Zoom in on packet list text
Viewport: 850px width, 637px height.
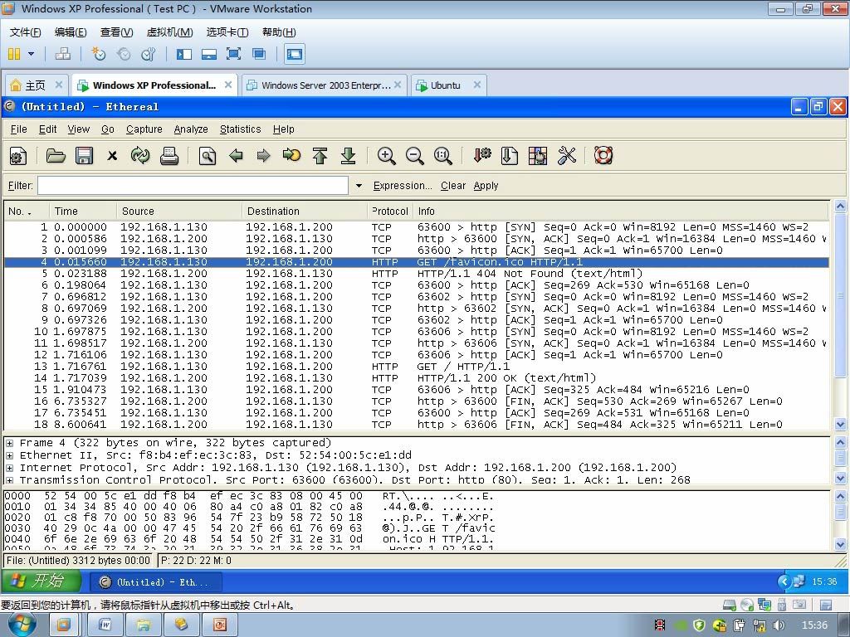386,156
